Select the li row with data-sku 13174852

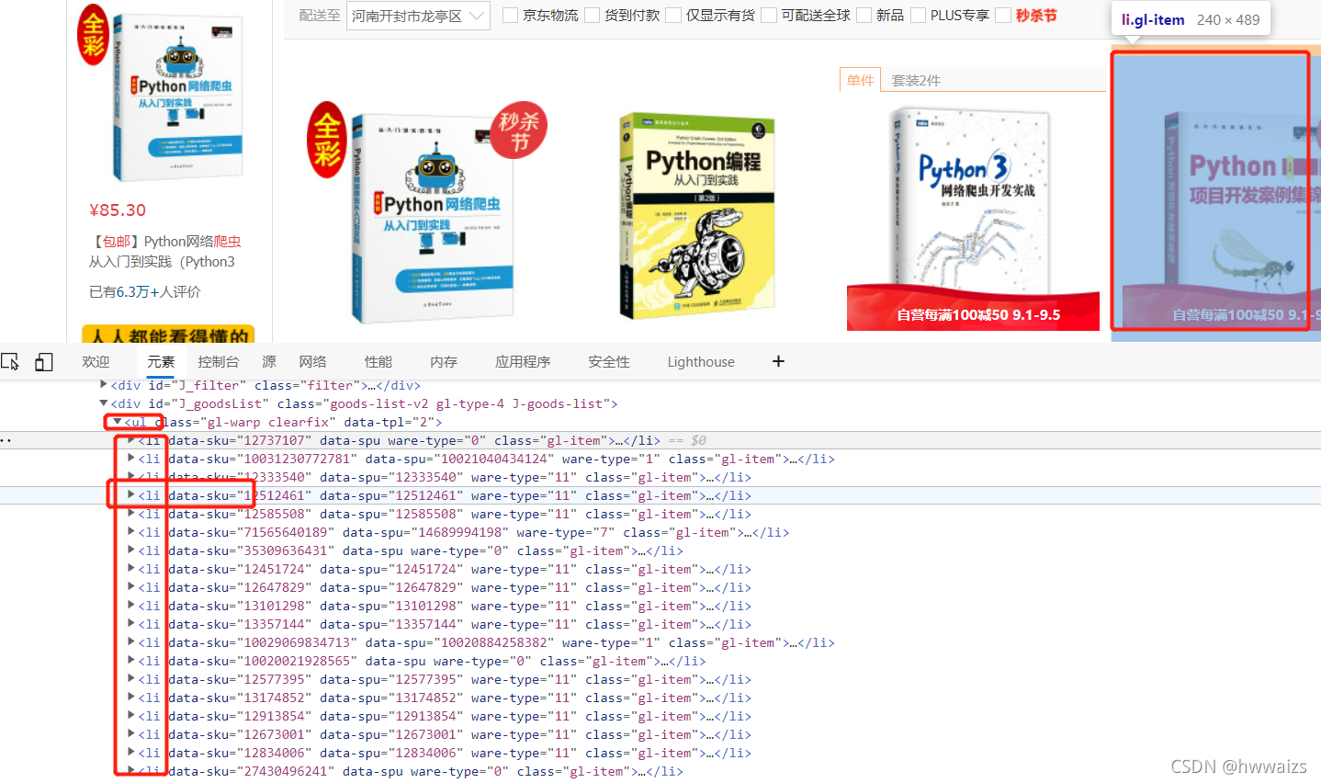445,698
